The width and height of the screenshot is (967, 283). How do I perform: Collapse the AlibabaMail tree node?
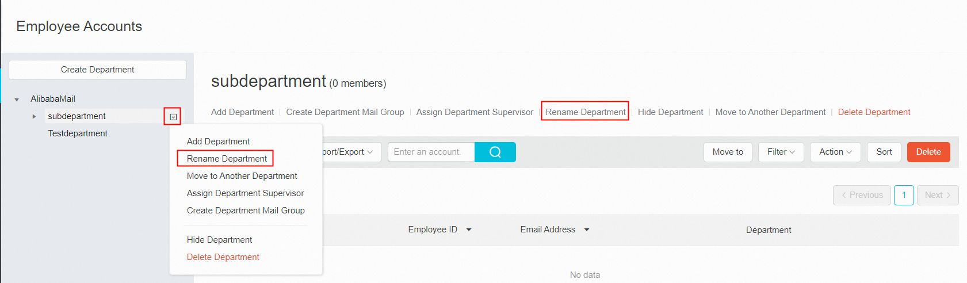tap(17, 100)
